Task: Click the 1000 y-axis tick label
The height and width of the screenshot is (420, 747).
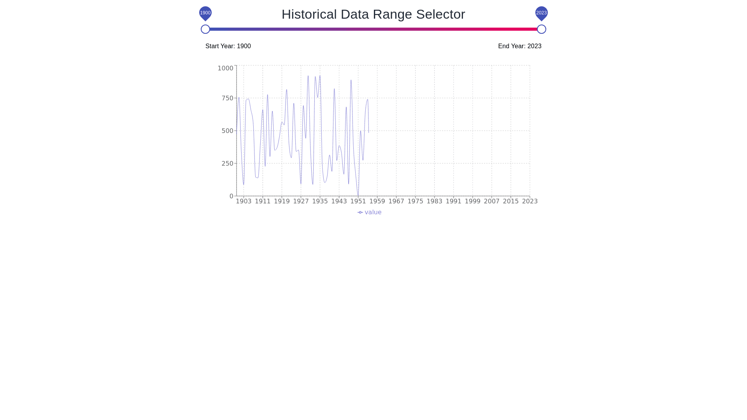Action: click(x=225, y=68)
